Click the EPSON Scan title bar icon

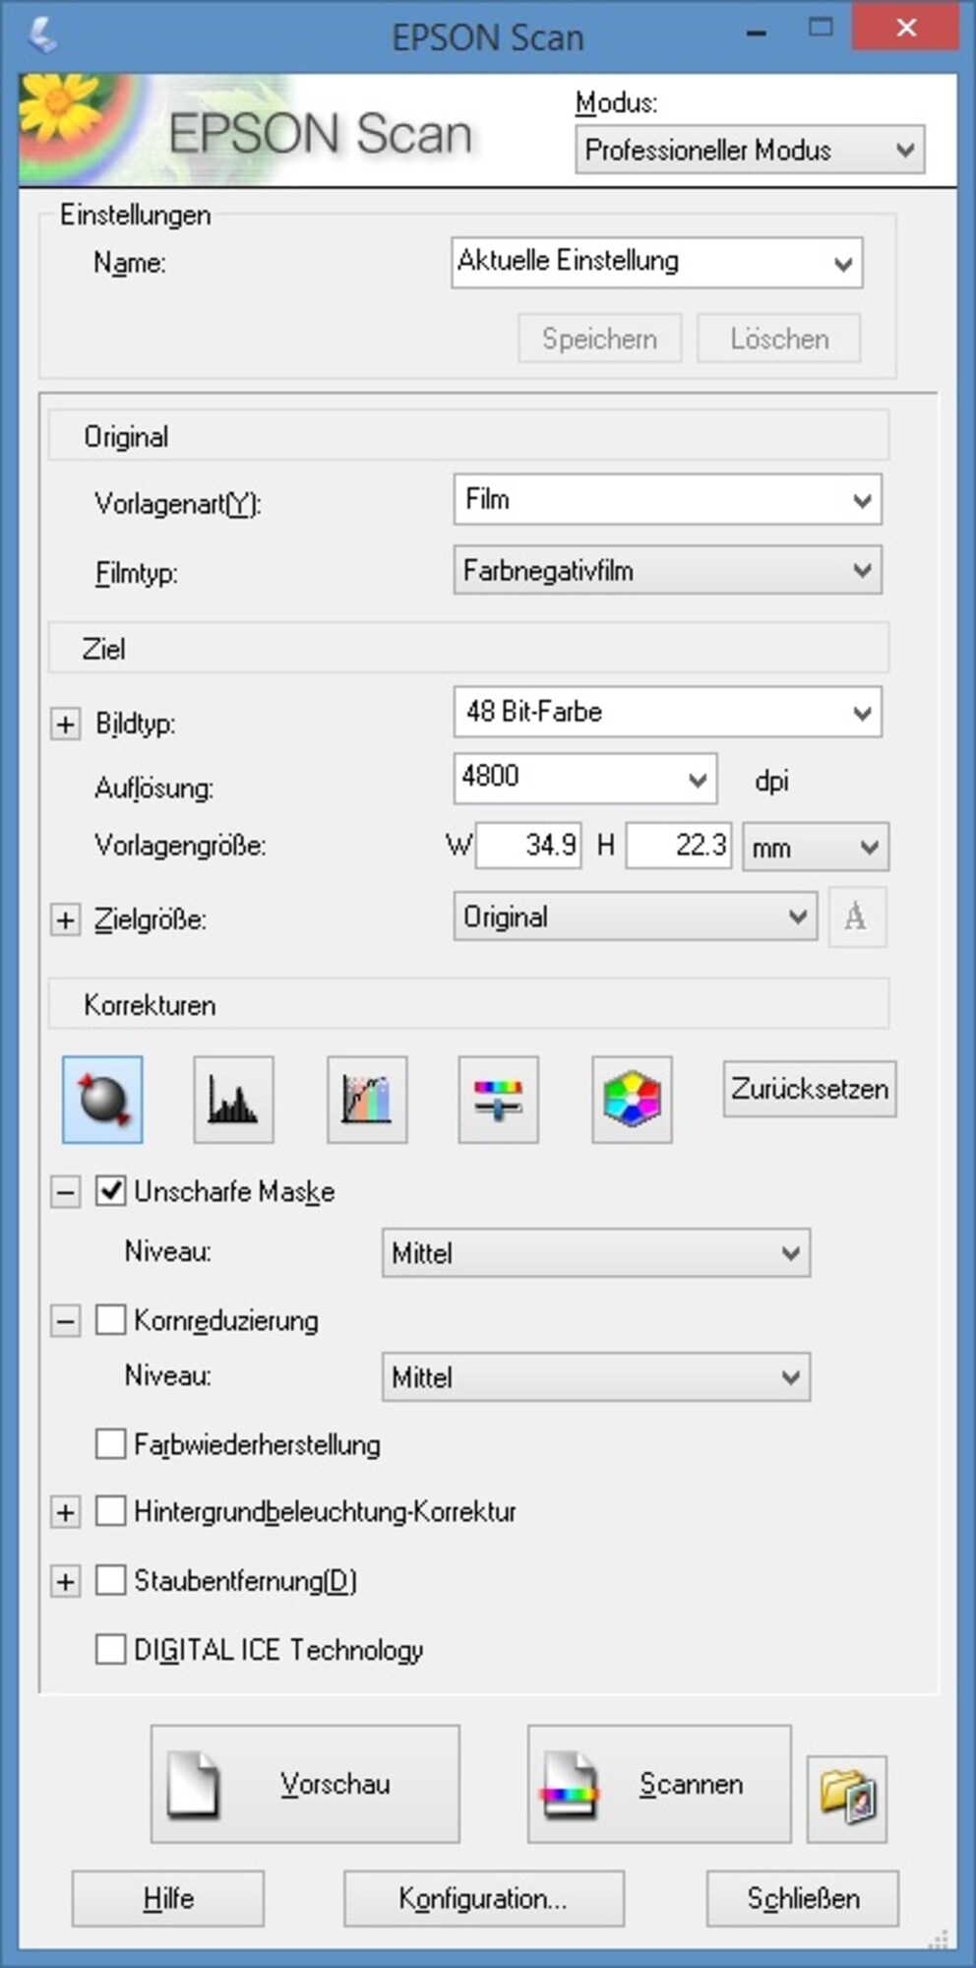(42, 36)
